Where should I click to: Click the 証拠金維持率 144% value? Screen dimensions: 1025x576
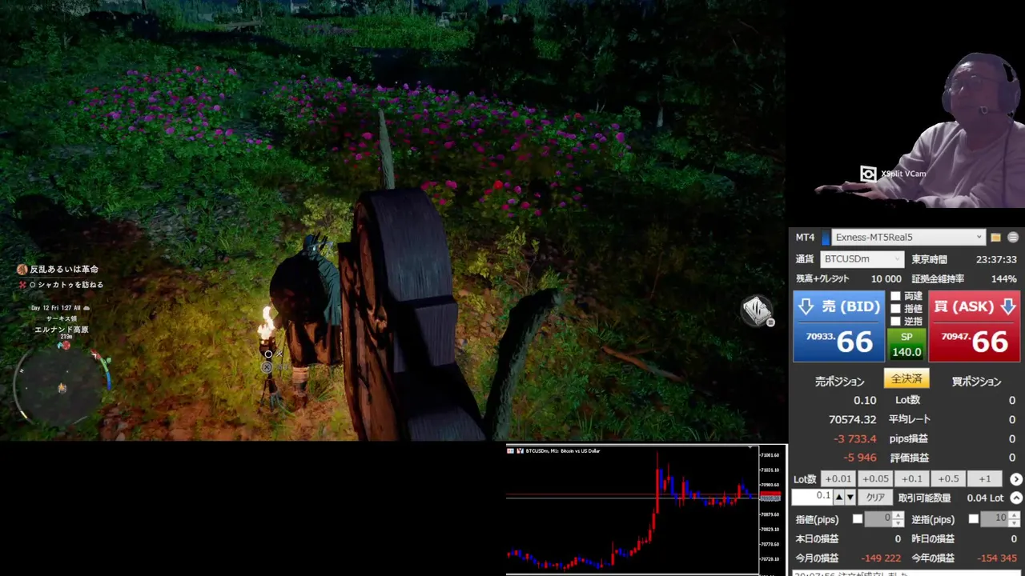(1004, 279)
